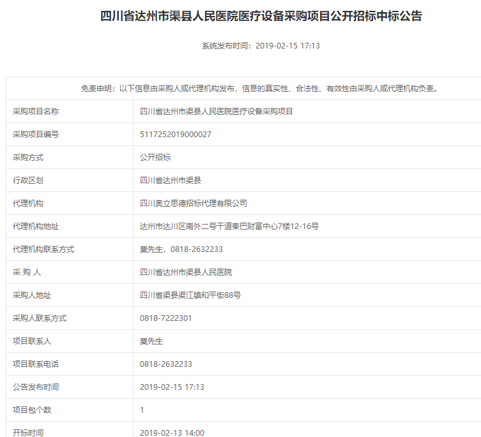Click the value 粟先生 in 项目联系人 row
This screenshot has width=481, height=437.
click(x=151, y=341)
